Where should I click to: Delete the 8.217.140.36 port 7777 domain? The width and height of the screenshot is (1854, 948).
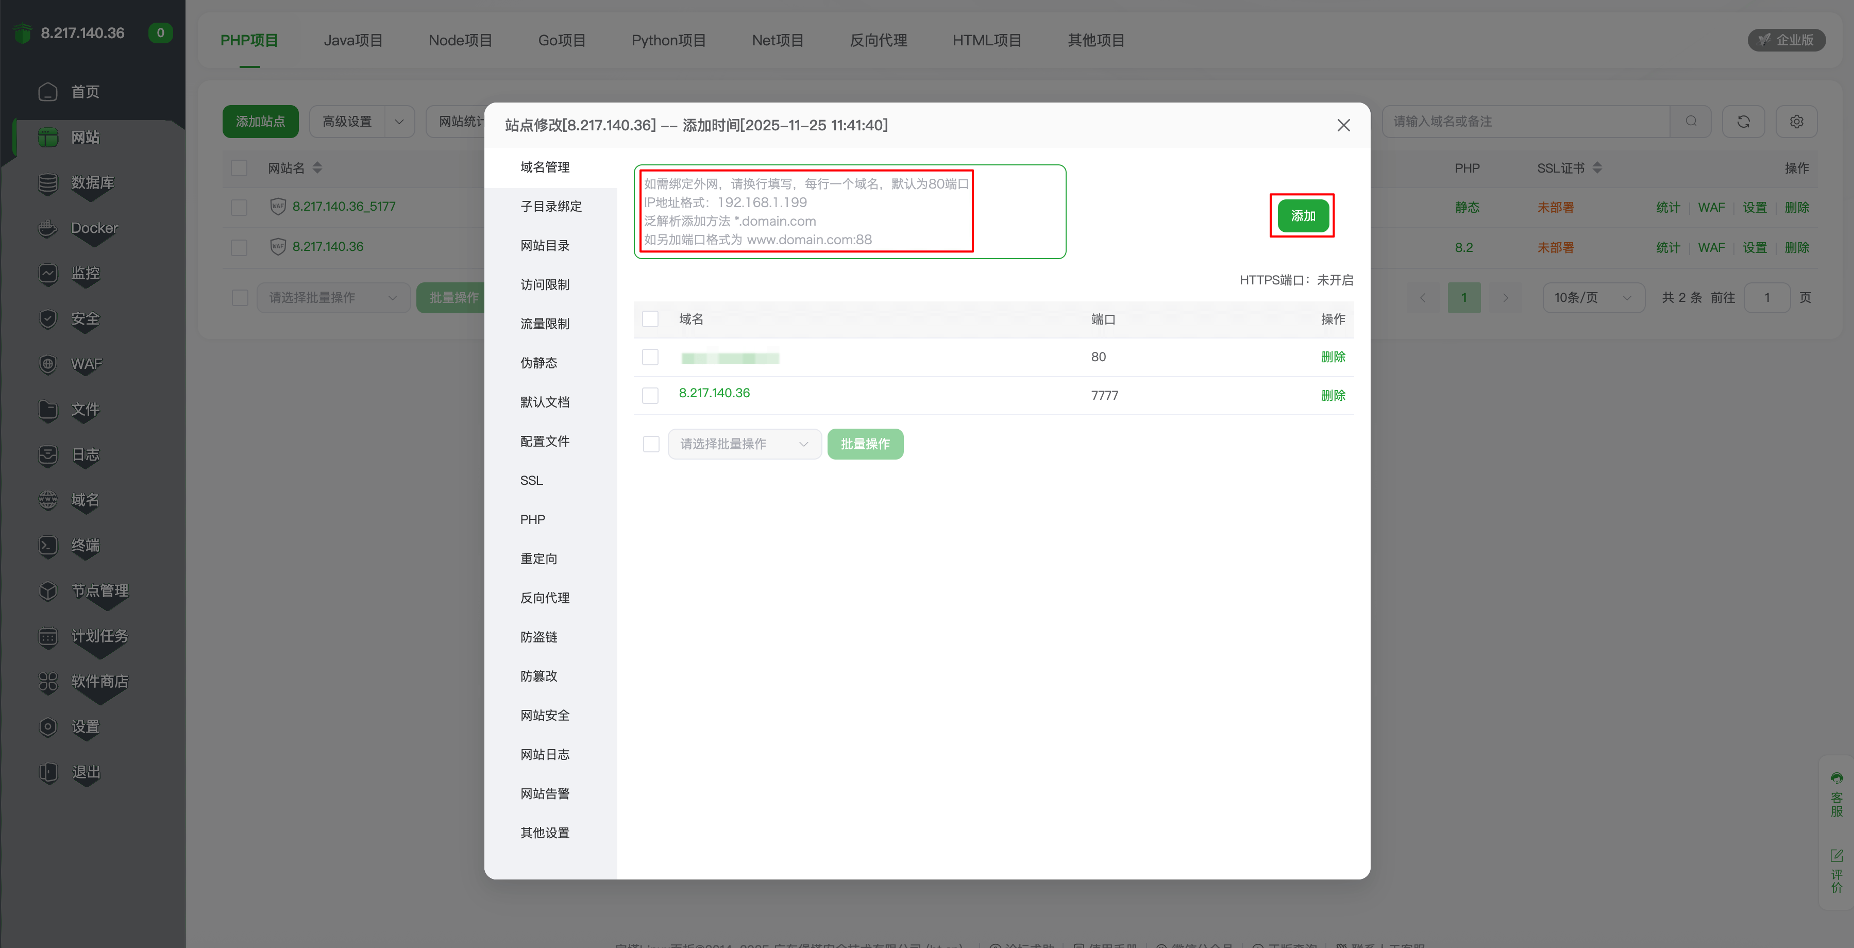pos(1332,395)
